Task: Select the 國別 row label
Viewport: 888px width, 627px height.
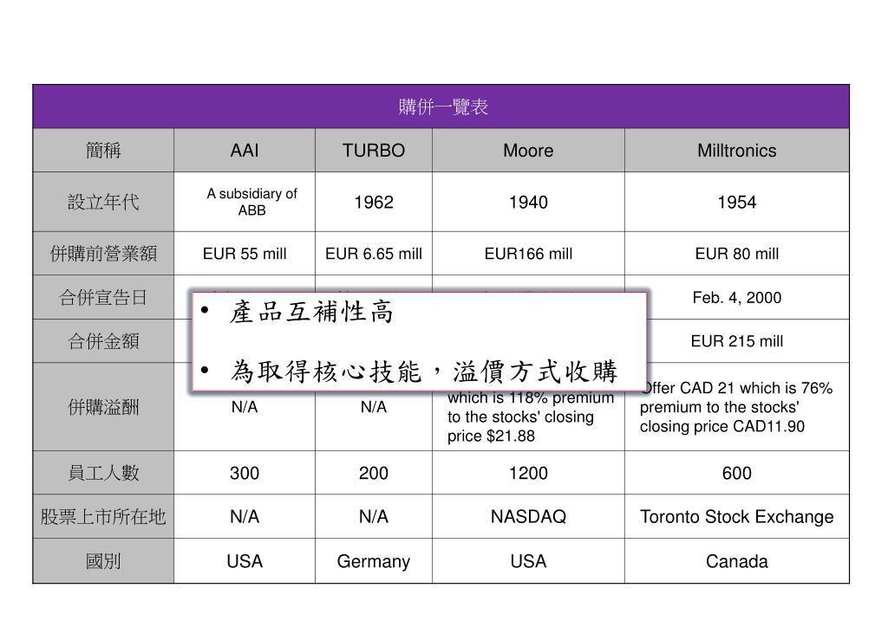Action: [103, 561]
